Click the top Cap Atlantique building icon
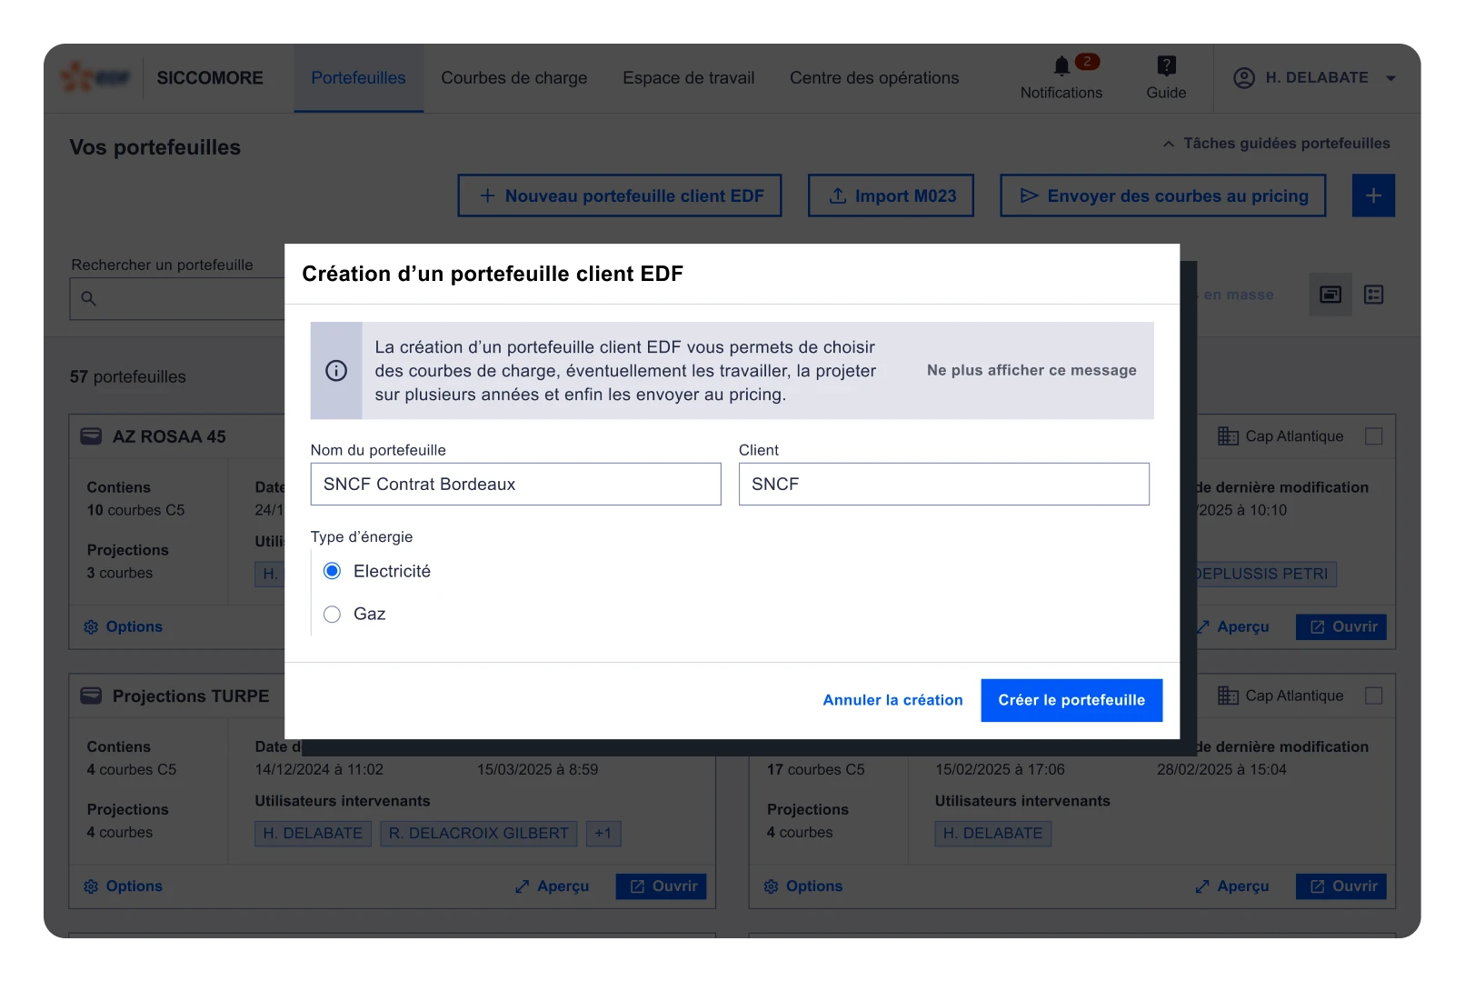The width and height of the screenshot is (1465, 981). (x=1228, y=436)
